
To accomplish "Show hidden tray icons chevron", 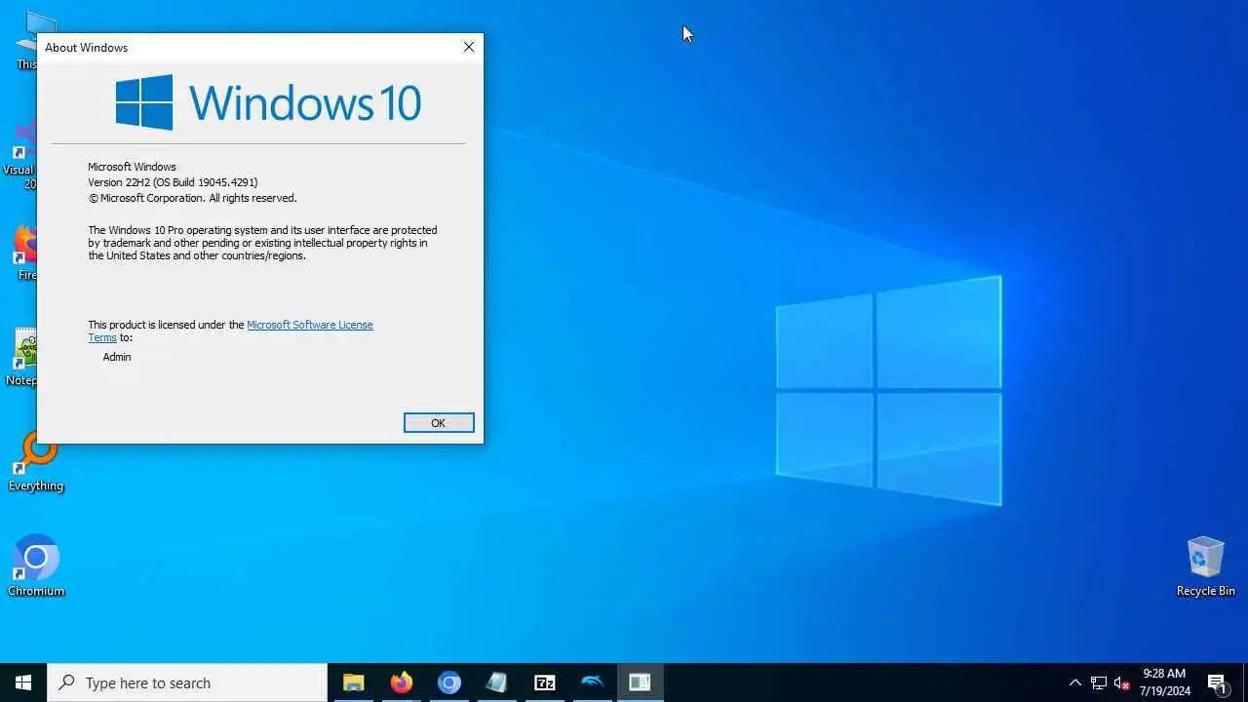I will (1075, 682).
